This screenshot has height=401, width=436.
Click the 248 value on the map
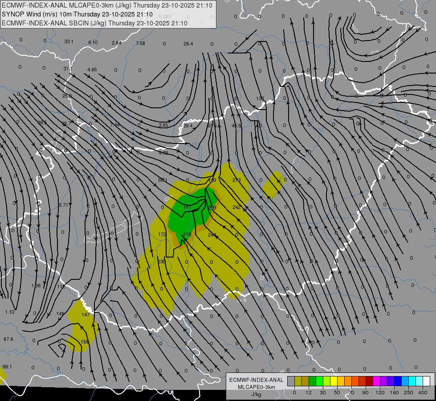click(x=212, y=235)
